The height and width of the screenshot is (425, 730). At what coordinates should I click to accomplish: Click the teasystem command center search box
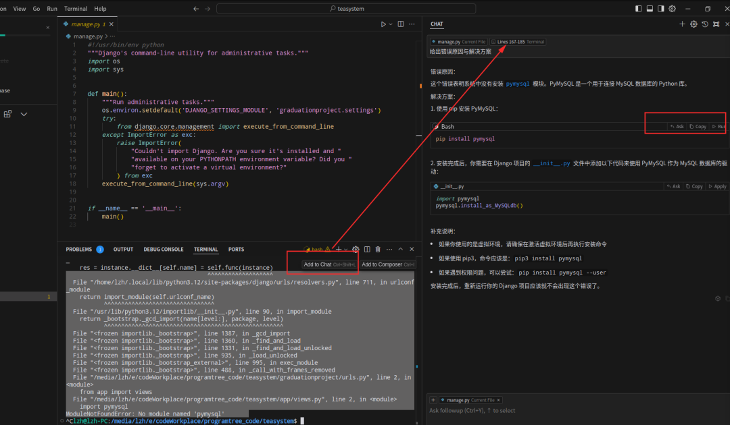tap(346, 8)
